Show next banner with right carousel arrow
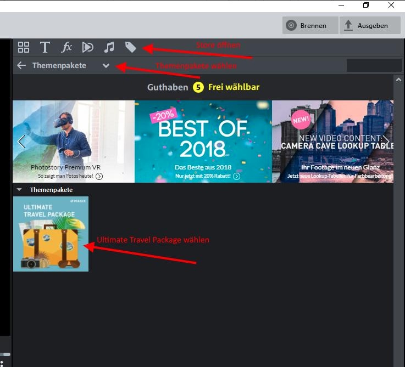Viewport: 405px width, 367px height. (x=386, y=142)
